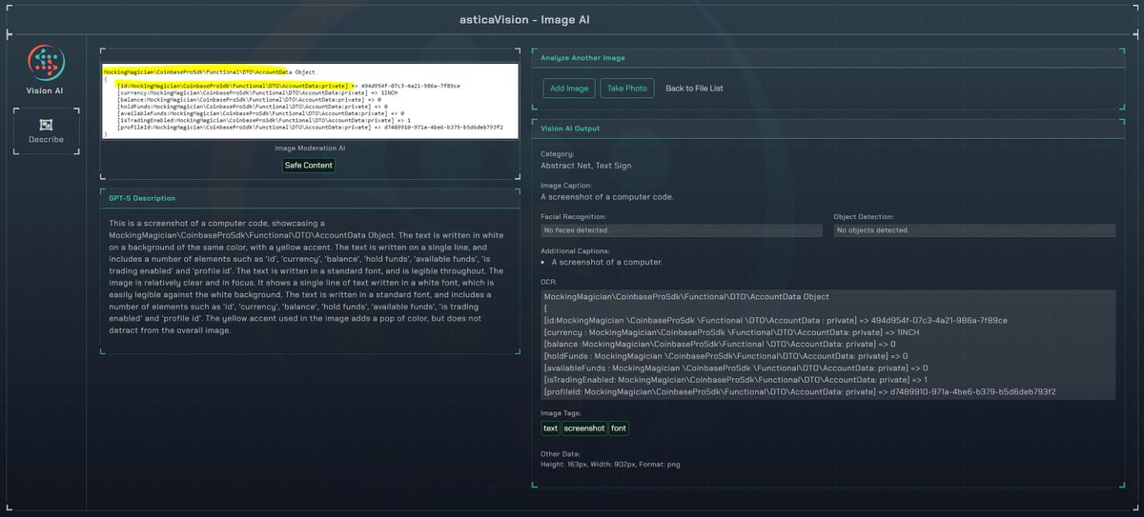Click the Safe Content badge
1144x517 pixels.
pyautogui.click(x=309, y=166)
